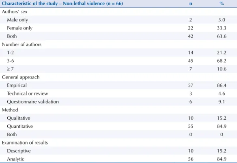Select the '≥ 7' authors row label
Screen dimensions: 237x163
click(x=10, y=69)
